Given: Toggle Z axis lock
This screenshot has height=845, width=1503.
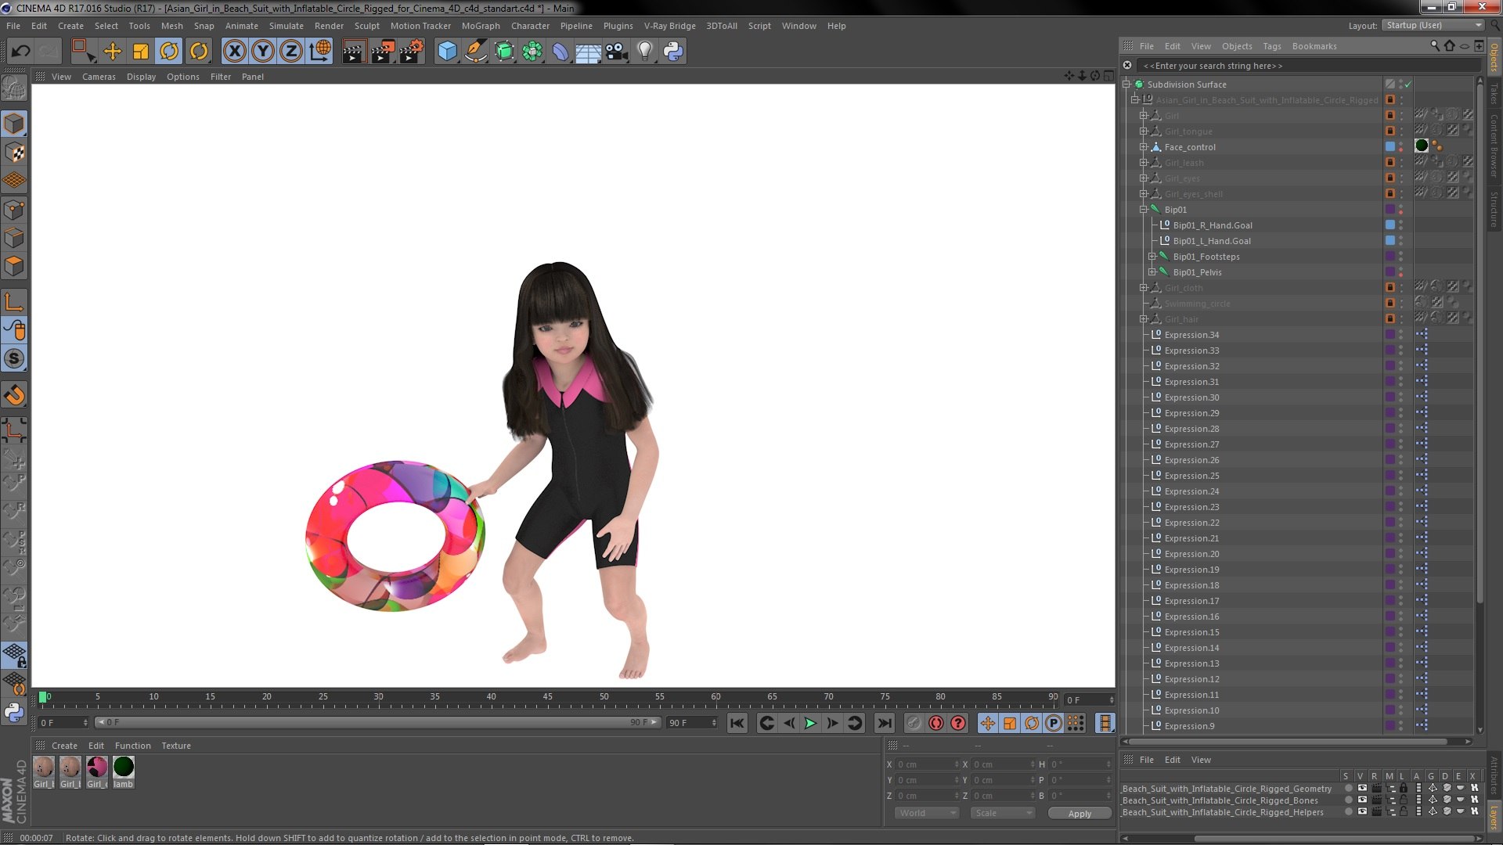Looking at the screenshot, I should coord(291,52).
